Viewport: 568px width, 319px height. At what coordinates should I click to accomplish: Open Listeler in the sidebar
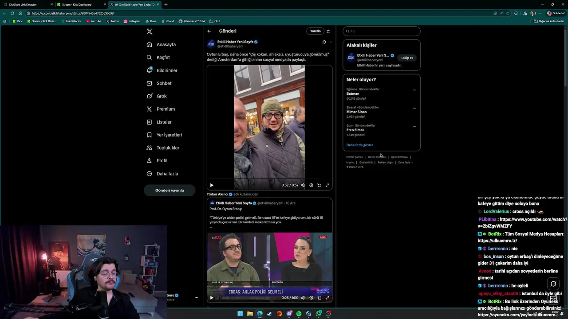159,122
